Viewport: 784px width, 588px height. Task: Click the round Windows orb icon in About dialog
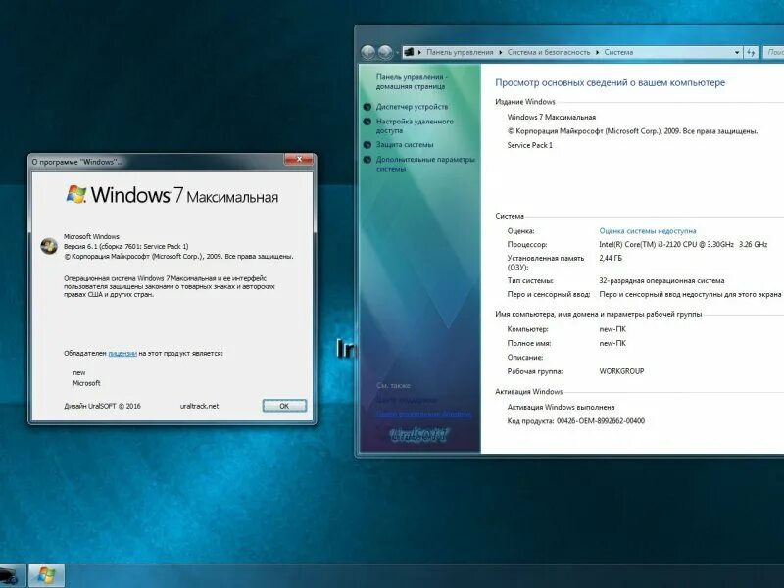(x=49, y=246)
